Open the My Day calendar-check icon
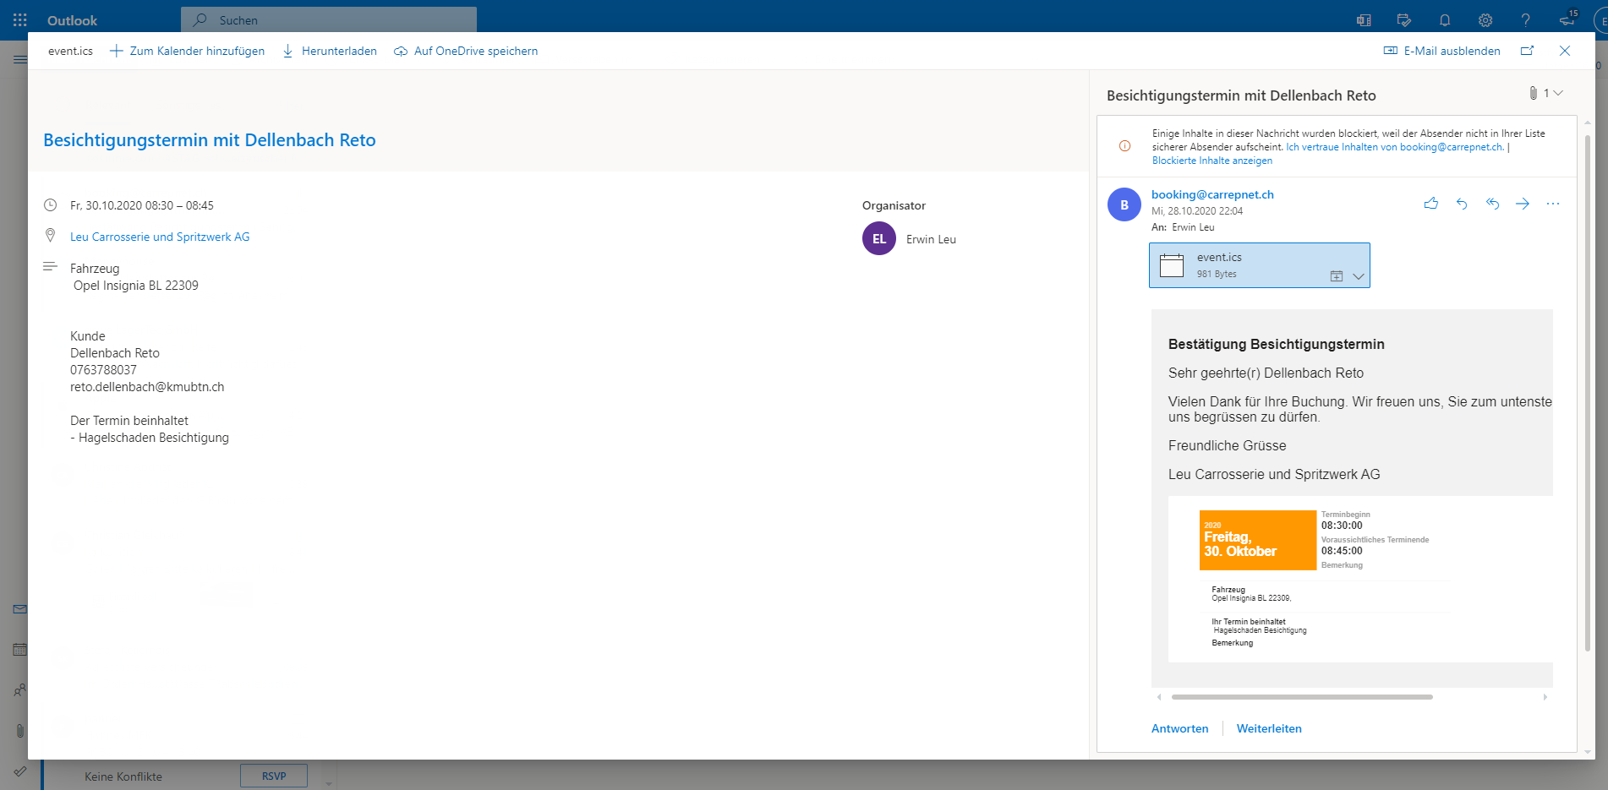Screen dimensions: 1608x790 [1404, 20]
